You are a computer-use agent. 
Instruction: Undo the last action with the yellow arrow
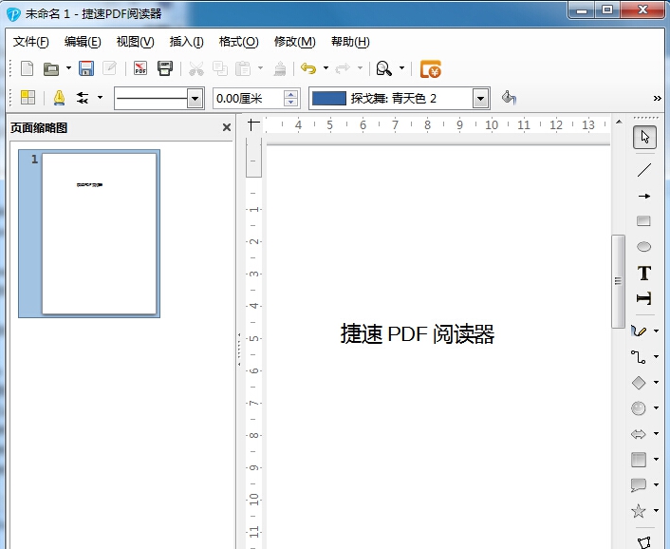coord(308,68)
